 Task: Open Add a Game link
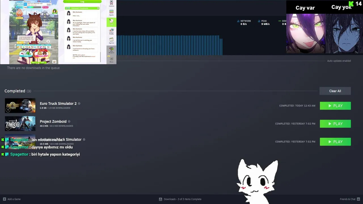point(14,199)
